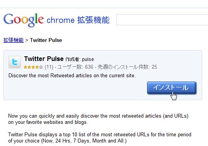Click the Google logo

click(24, 20)
